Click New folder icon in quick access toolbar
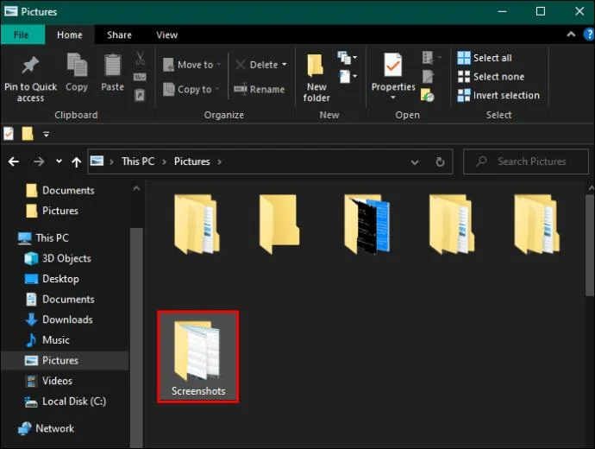The width and height of the screenshot is (595, 449). click(28, 134)
